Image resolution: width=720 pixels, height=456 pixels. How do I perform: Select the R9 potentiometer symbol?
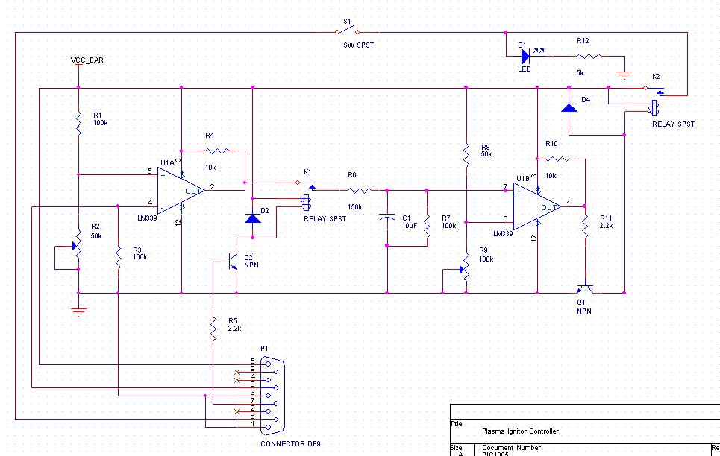[x=465, y=268]
